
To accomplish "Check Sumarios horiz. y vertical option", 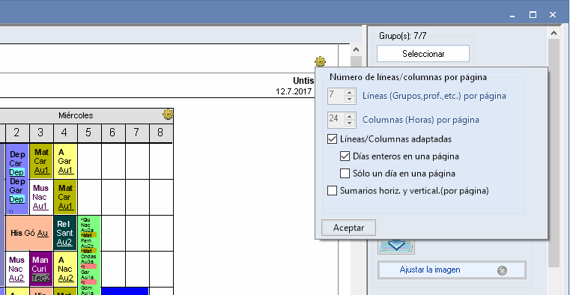I will pos(333,190).
